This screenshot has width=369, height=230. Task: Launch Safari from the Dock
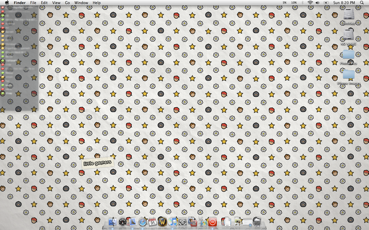coord(142,222)
